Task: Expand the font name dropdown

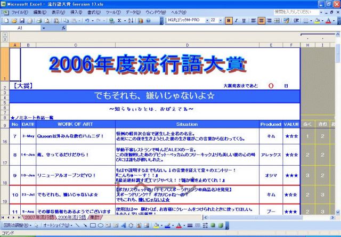Action: [207, 20]
